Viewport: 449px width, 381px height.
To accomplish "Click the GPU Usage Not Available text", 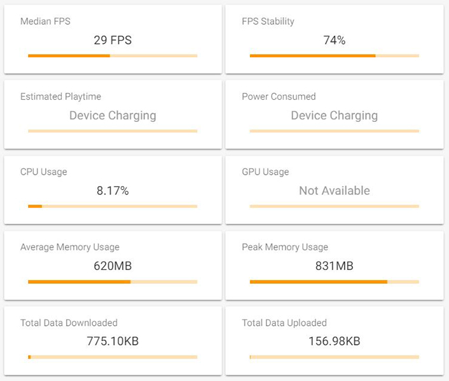I will 335,190.
